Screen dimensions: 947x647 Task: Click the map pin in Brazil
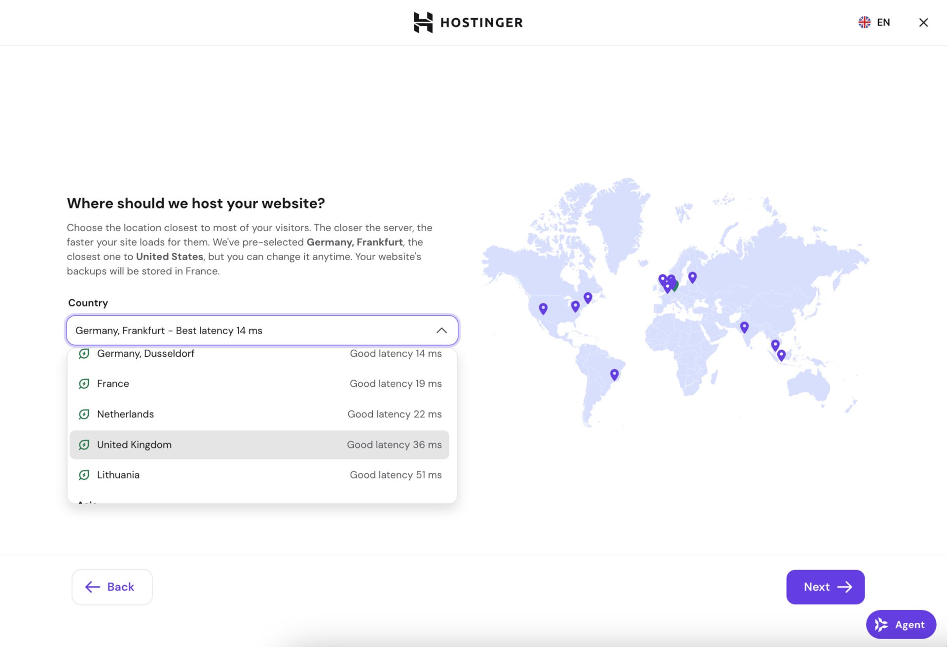614,375
